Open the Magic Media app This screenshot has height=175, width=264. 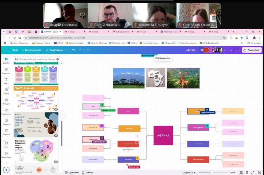click(x=6, y=155)
